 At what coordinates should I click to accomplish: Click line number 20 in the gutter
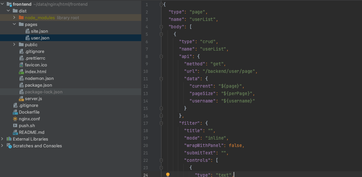point(146,145)
